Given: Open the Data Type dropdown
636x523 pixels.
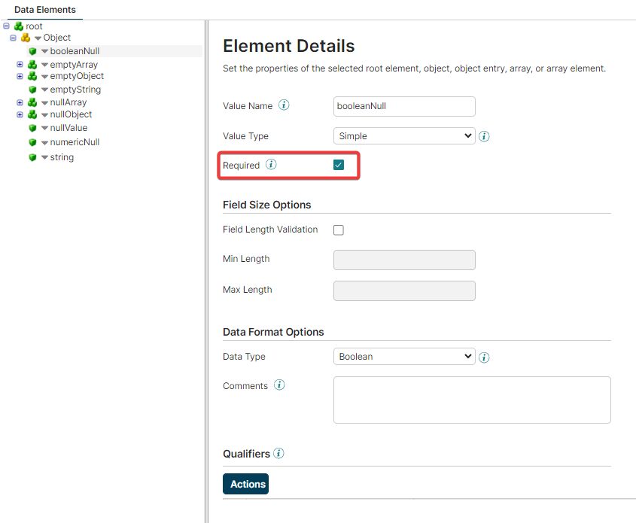Looking at the screenshot, I should pyautogui.click(x=403, y=357).
